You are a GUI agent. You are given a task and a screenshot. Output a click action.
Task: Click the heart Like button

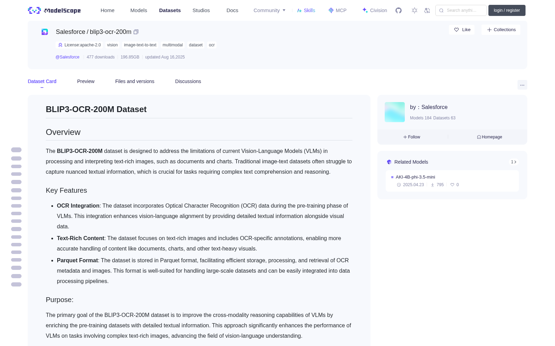(x=462, y=30)
